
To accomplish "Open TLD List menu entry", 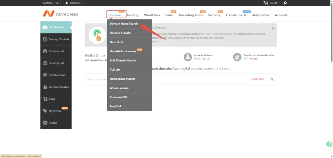I will click(129, 70).
